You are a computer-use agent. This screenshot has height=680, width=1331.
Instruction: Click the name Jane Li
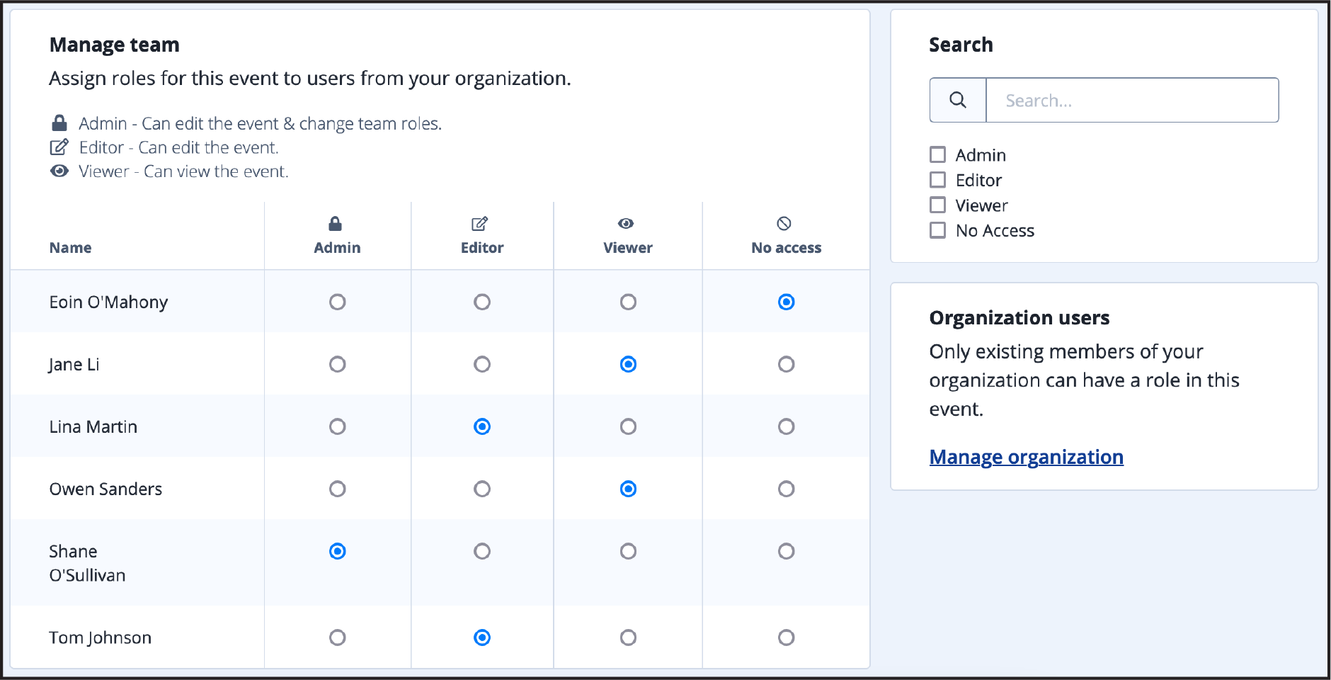coord(74,365)
